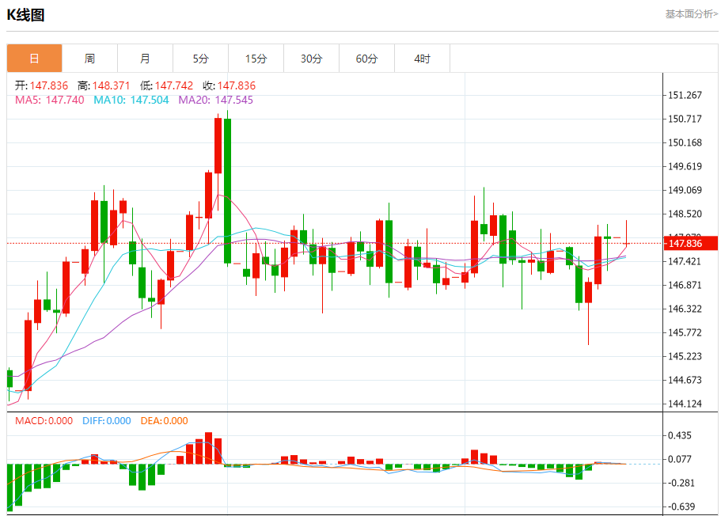Click the DEA value label
721x516 pixels.
pyautogui.click(x=164, y=421)
